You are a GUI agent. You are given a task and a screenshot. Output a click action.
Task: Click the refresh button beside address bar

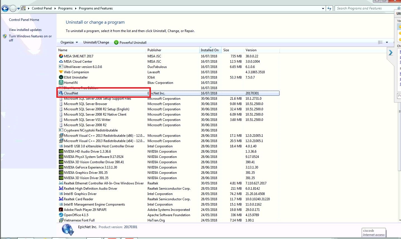[329, 8]
